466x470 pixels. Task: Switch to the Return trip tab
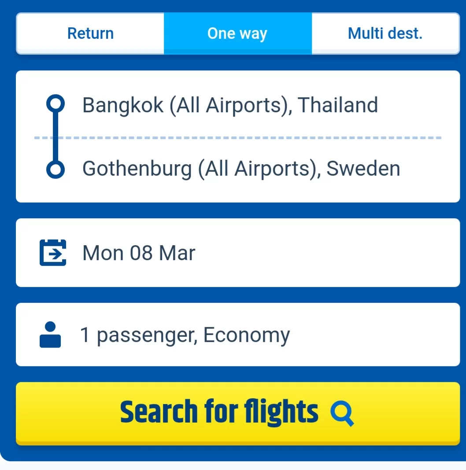[90, 33]
